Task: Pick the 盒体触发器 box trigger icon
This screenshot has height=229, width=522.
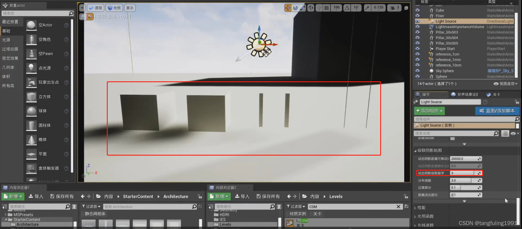Action: coord(31,168)
